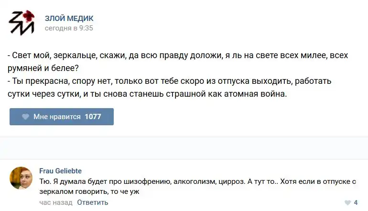Click the post line starting 'сутки через сутки'
The width and height of the screenshot is (368, 211).
(147, 94)
